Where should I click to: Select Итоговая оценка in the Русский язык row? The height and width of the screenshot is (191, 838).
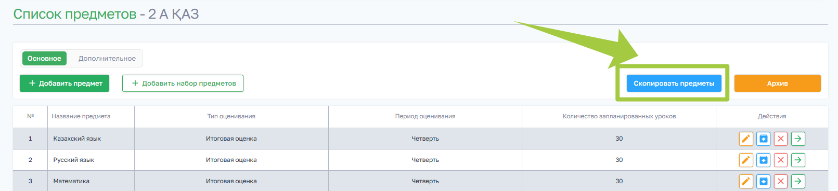pos(231,160)
